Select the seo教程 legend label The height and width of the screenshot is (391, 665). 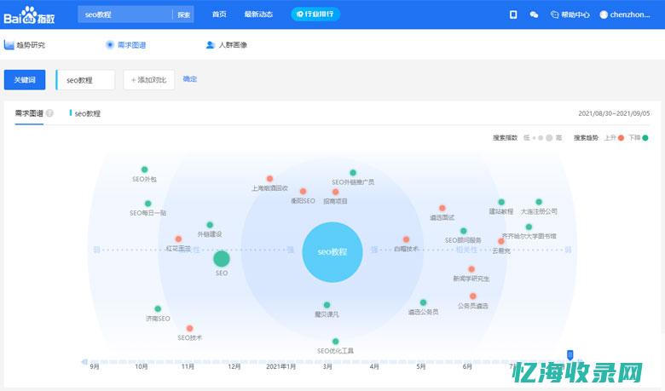pos(87,113)
